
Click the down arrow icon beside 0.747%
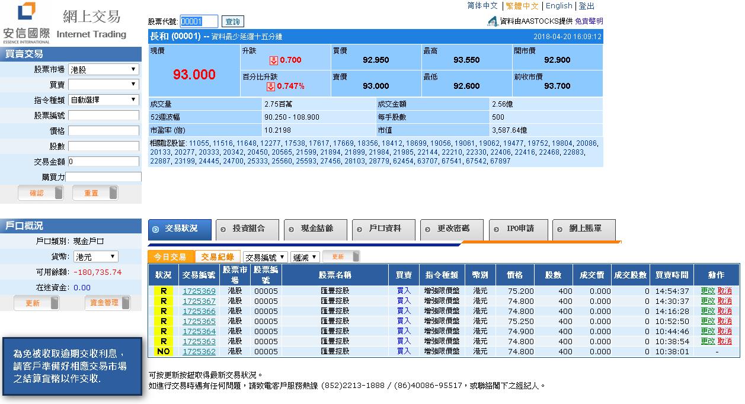pos(270,86)
